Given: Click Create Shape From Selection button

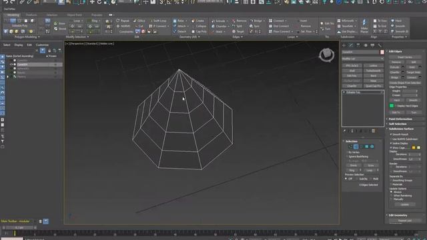Looking at the screenshot, I should pos(405,83).
